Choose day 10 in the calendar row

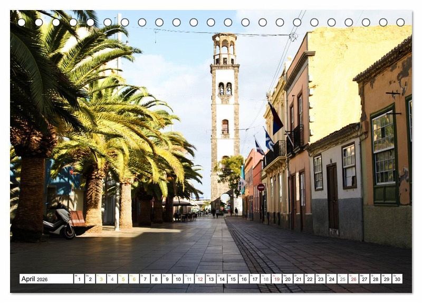click(178, 279)
